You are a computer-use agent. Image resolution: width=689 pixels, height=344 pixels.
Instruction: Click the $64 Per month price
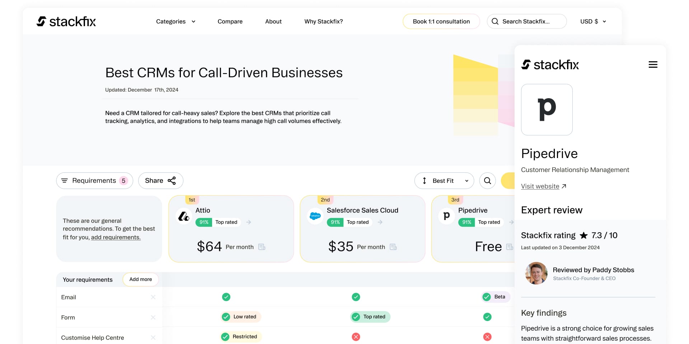(x=225, y=247)
